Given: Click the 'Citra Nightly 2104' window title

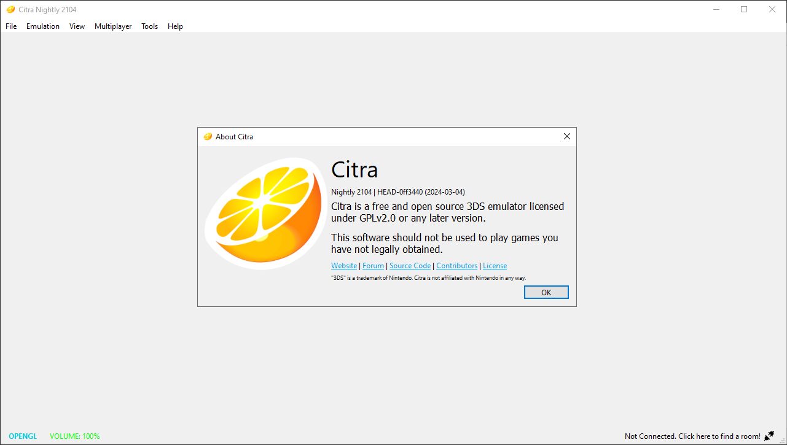Looking at the screenshot, I should point(48,10).
